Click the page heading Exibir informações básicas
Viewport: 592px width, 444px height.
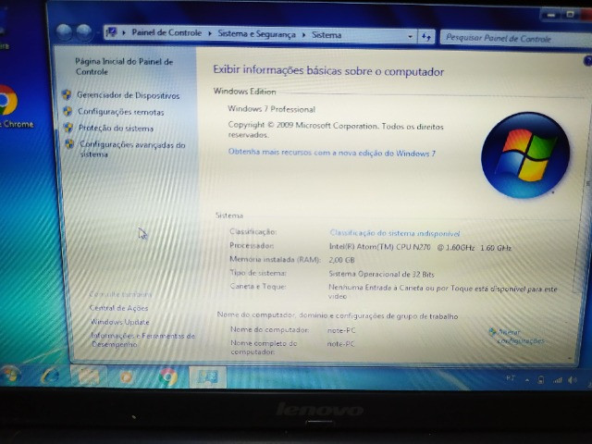click(328, 70)
